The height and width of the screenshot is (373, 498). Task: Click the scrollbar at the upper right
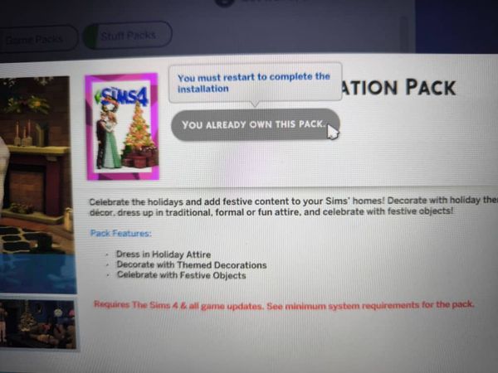point(404,32)
